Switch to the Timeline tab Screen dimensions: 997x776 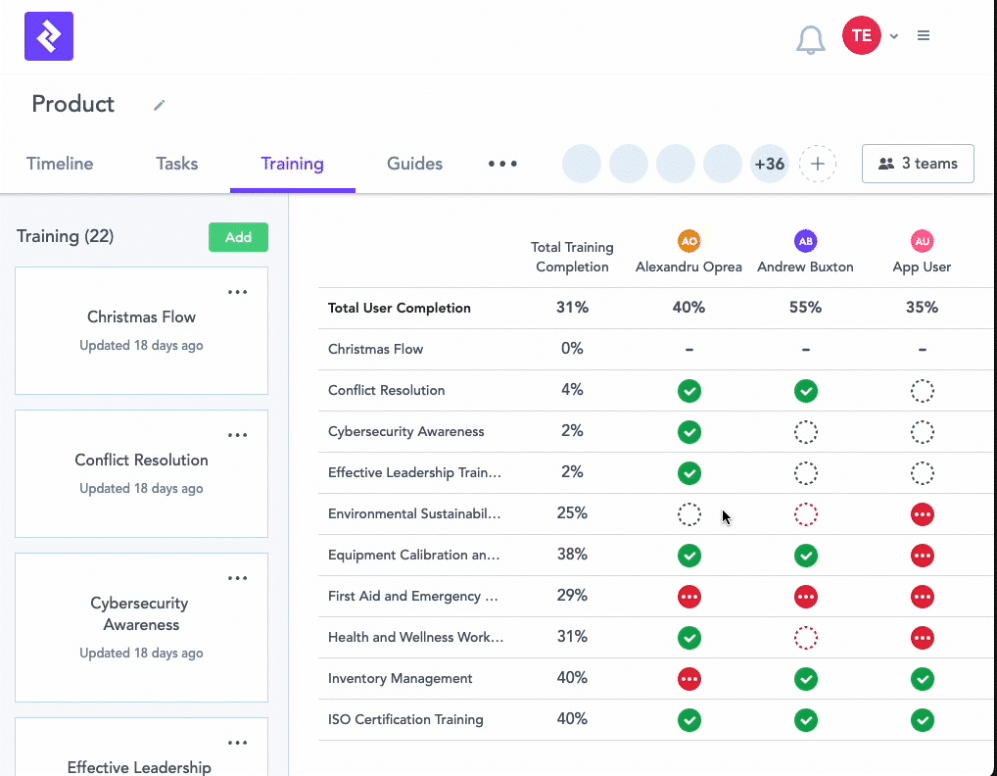(x=60, y=164)
